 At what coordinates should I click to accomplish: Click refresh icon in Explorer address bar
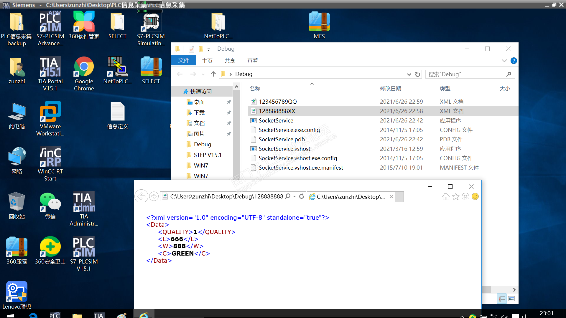click(x=418, y=74)
